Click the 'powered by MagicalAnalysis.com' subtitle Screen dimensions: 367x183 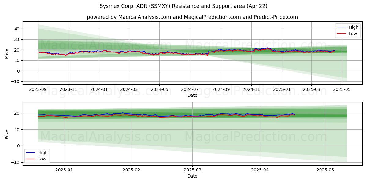[192, 17]
